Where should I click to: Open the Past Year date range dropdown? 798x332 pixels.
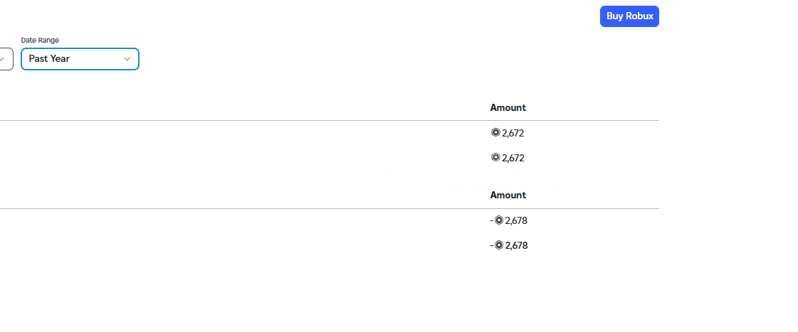point(80,59)
